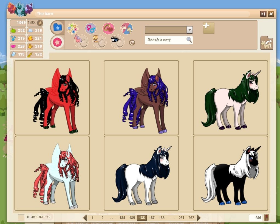Viewport: 280px width, 224px height.
Task: Reset filters with the circular arrow button
Action: 132,43
